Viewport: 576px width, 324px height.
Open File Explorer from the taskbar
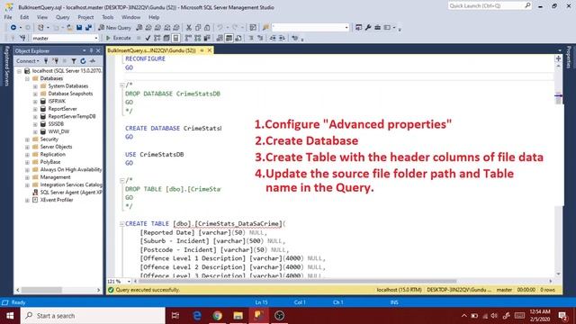pyautogui.click(x=238, y=316)
